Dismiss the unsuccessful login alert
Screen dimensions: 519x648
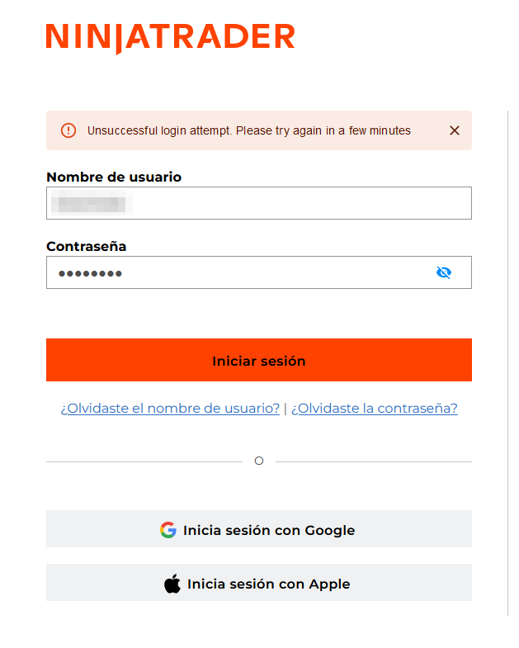pyautogui.click(x=454, y=130)
